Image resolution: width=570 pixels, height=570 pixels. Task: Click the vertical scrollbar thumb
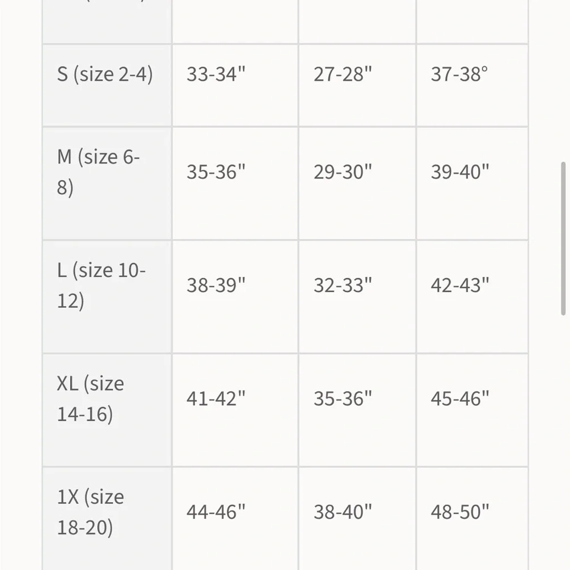(x=564, y=238)
